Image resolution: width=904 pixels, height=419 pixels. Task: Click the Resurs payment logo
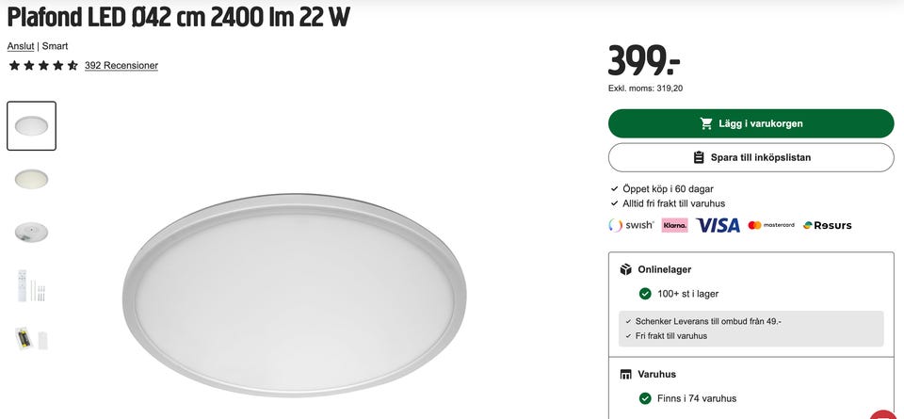pos(828,225)
